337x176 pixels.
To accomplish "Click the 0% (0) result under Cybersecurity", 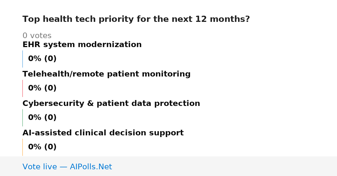I will pyautogui.click(x=42, y=118).
